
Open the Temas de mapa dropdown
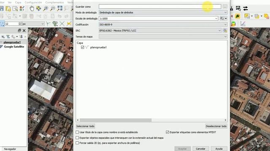click(163, 36)
